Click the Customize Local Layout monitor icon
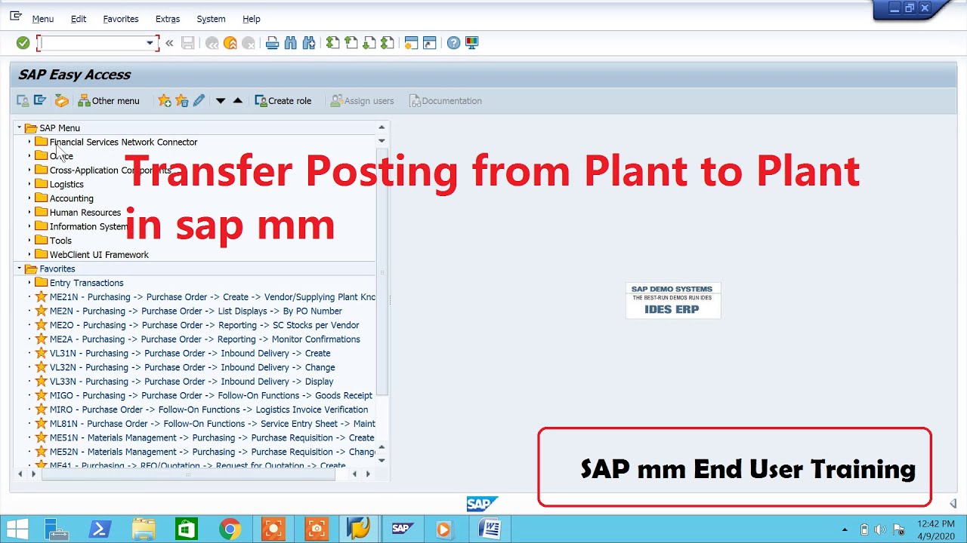Screen dimensions: 967x543 point(471,43)
